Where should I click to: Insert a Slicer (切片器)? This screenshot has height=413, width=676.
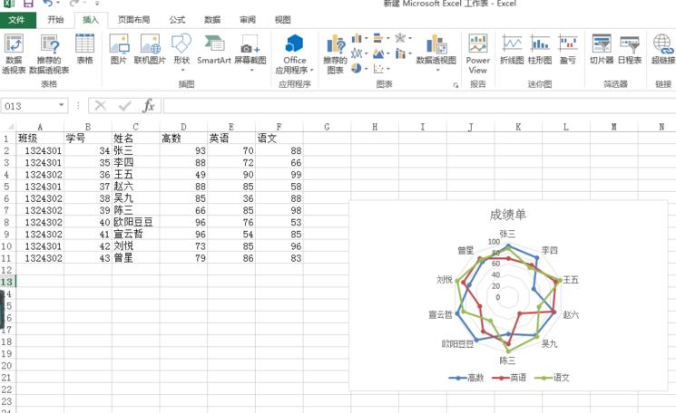pyautogui.click(x=602, y=49)
